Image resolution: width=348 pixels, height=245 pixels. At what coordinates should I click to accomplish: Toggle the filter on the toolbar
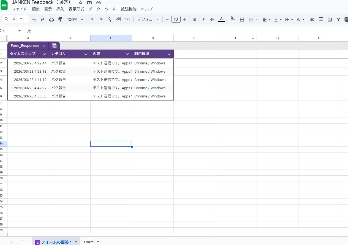pyautogui.click(x=339, y=20)
